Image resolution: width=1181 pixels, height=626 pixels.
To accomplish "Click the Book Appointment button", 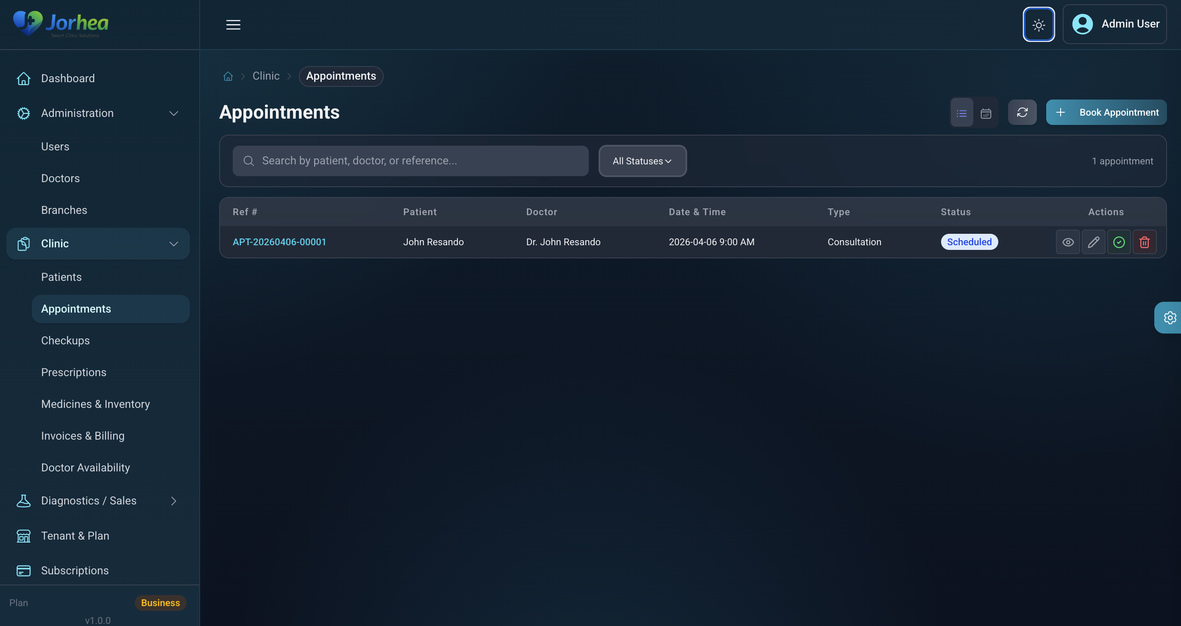I will [1106, 112].
